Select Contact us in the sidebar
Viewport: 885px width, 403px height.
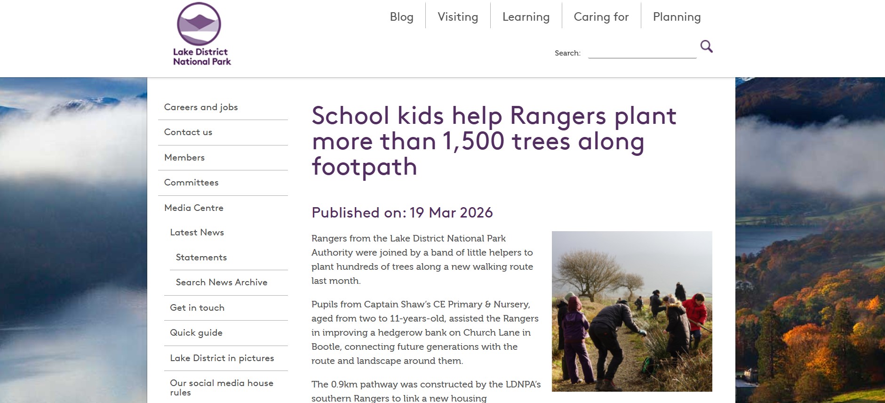188,132
